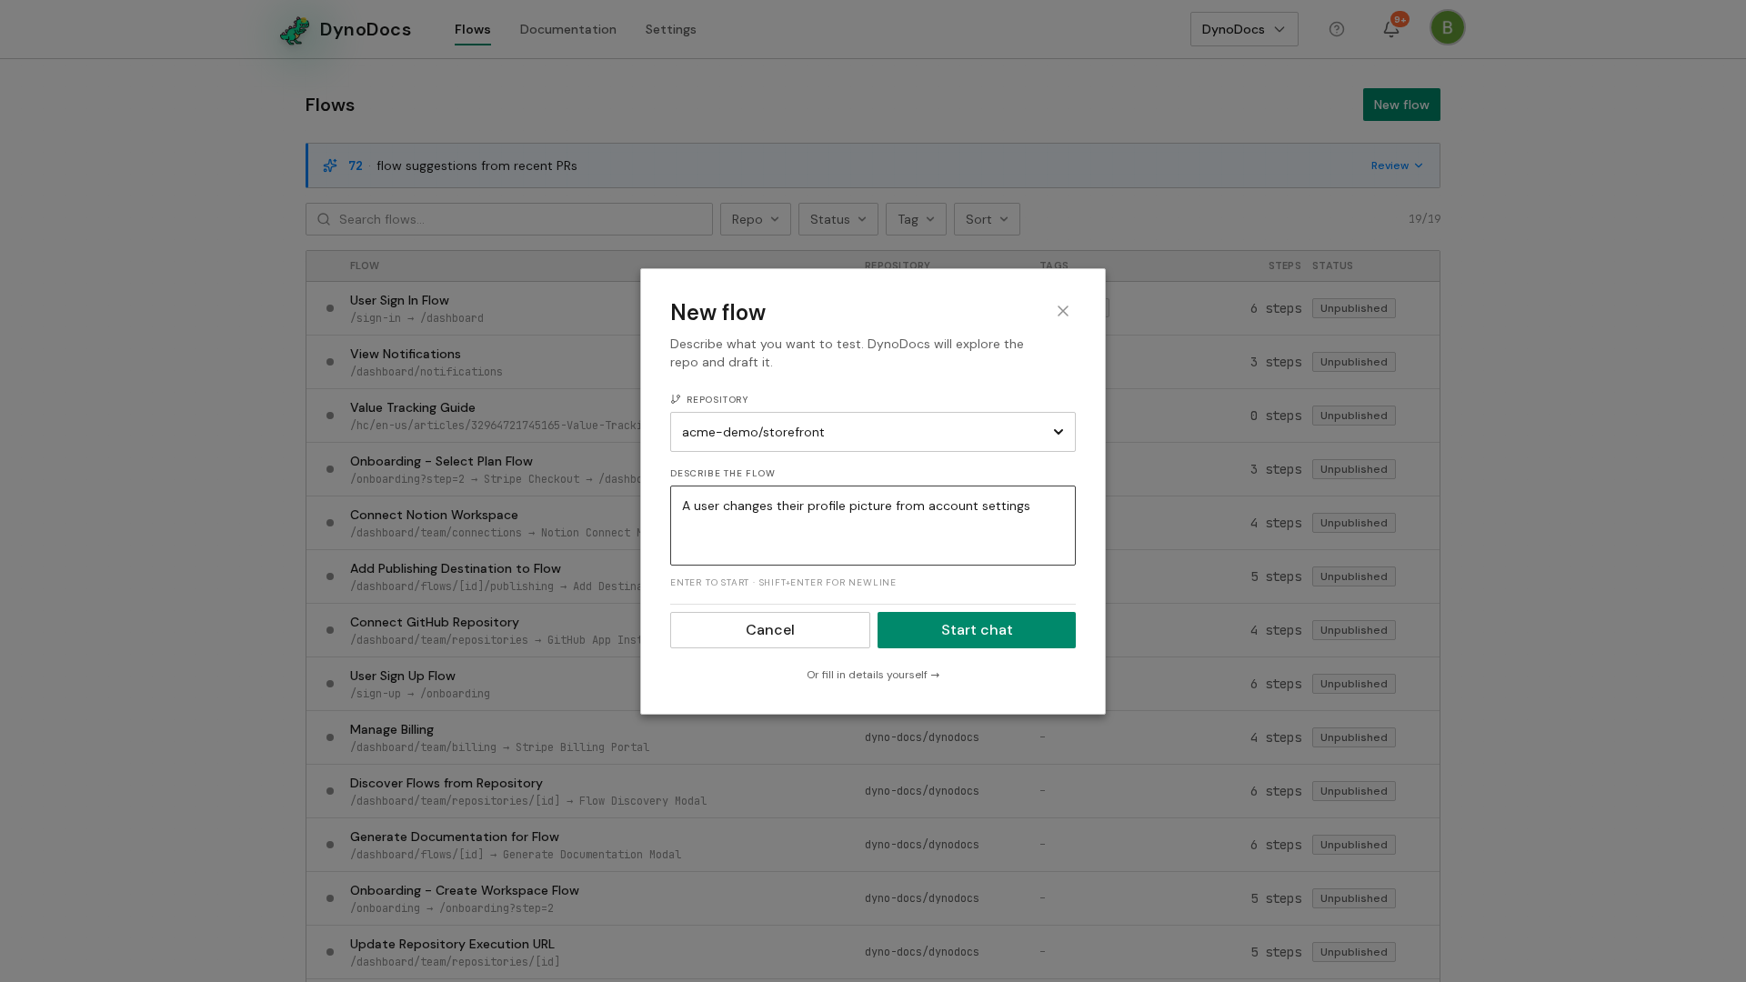The height and width of the screenshot is (982, 1746).
Task: Click the STEPS column header
Action: click(x=1284, y=266)
